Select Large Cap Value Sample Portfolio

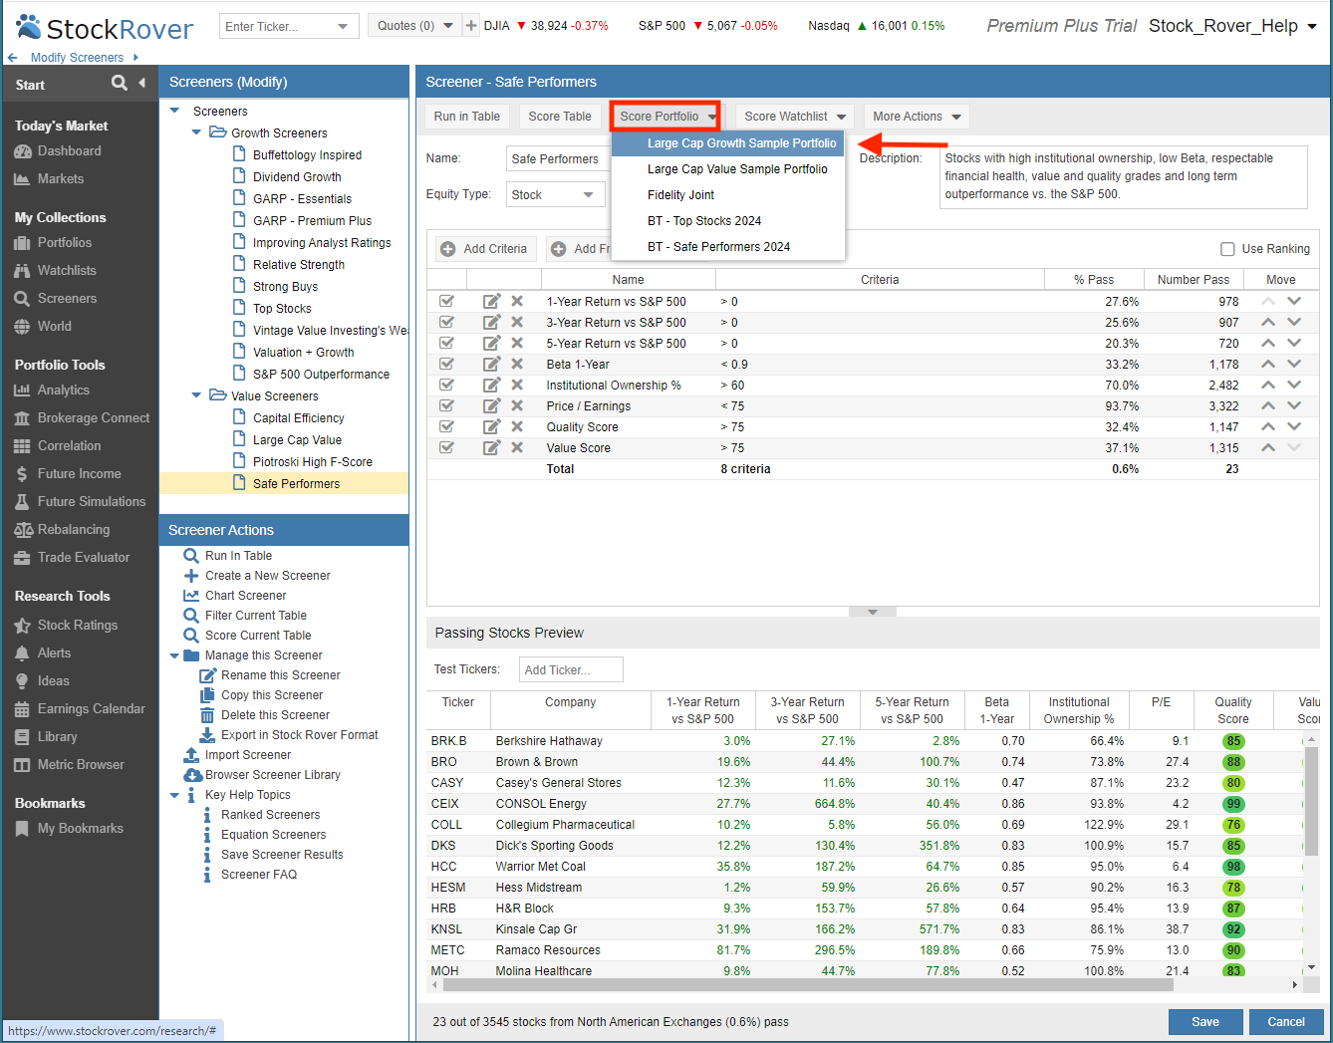728,169
